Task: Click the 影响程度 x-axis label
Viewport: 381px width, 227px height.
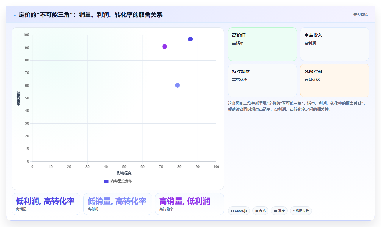Action: point(124,173)
